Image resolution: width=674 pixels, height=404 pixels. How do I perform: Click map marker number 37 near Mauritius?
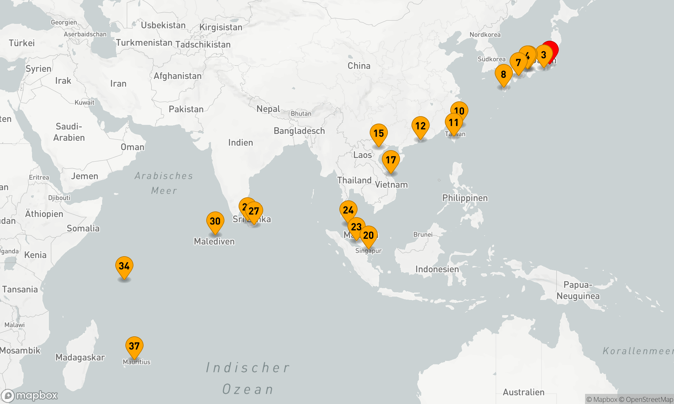coord(134,346)
